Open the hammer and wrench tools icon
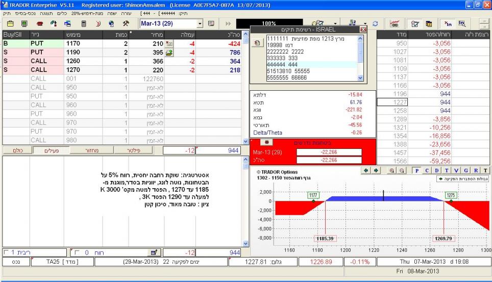 [126, 23]
